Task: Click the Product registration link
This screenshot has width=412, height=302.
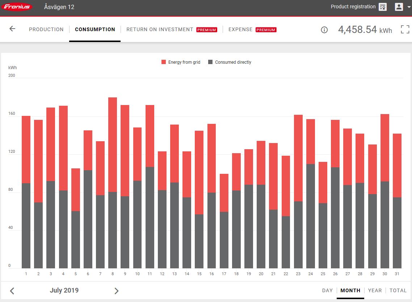Action: [x=353, y=7]
